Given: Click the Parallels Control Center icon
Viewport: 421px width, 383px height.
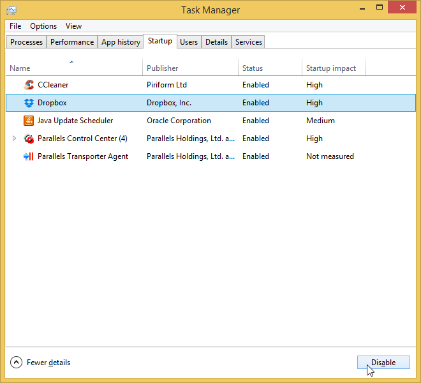Looking at the screenshot, I should pyautogui.click(x=29, y=139).
